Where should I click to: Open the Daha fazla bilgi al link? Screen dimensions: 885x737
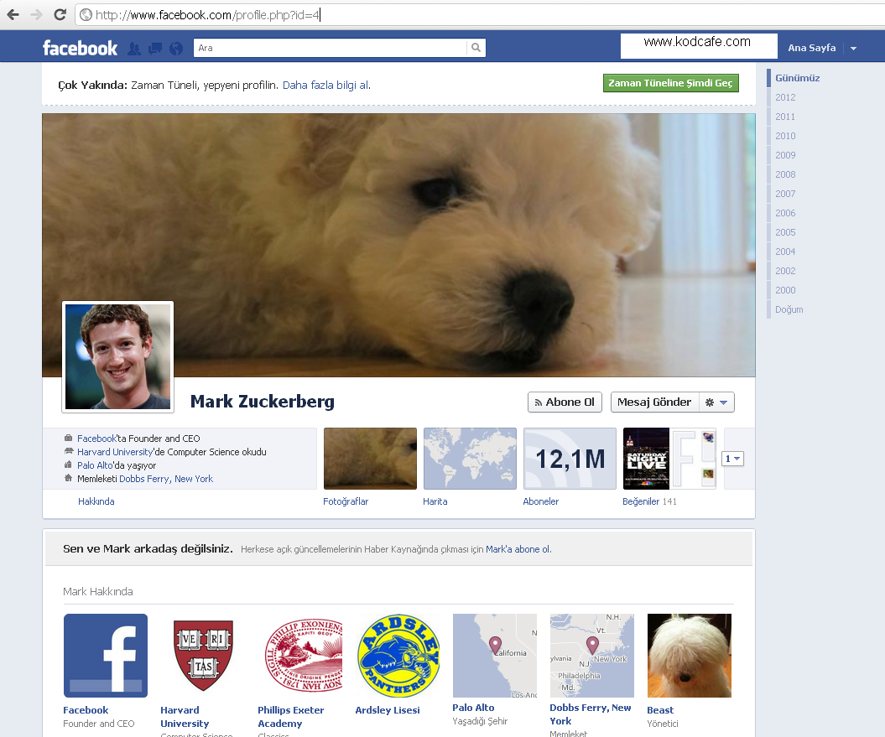pos(326,86)
